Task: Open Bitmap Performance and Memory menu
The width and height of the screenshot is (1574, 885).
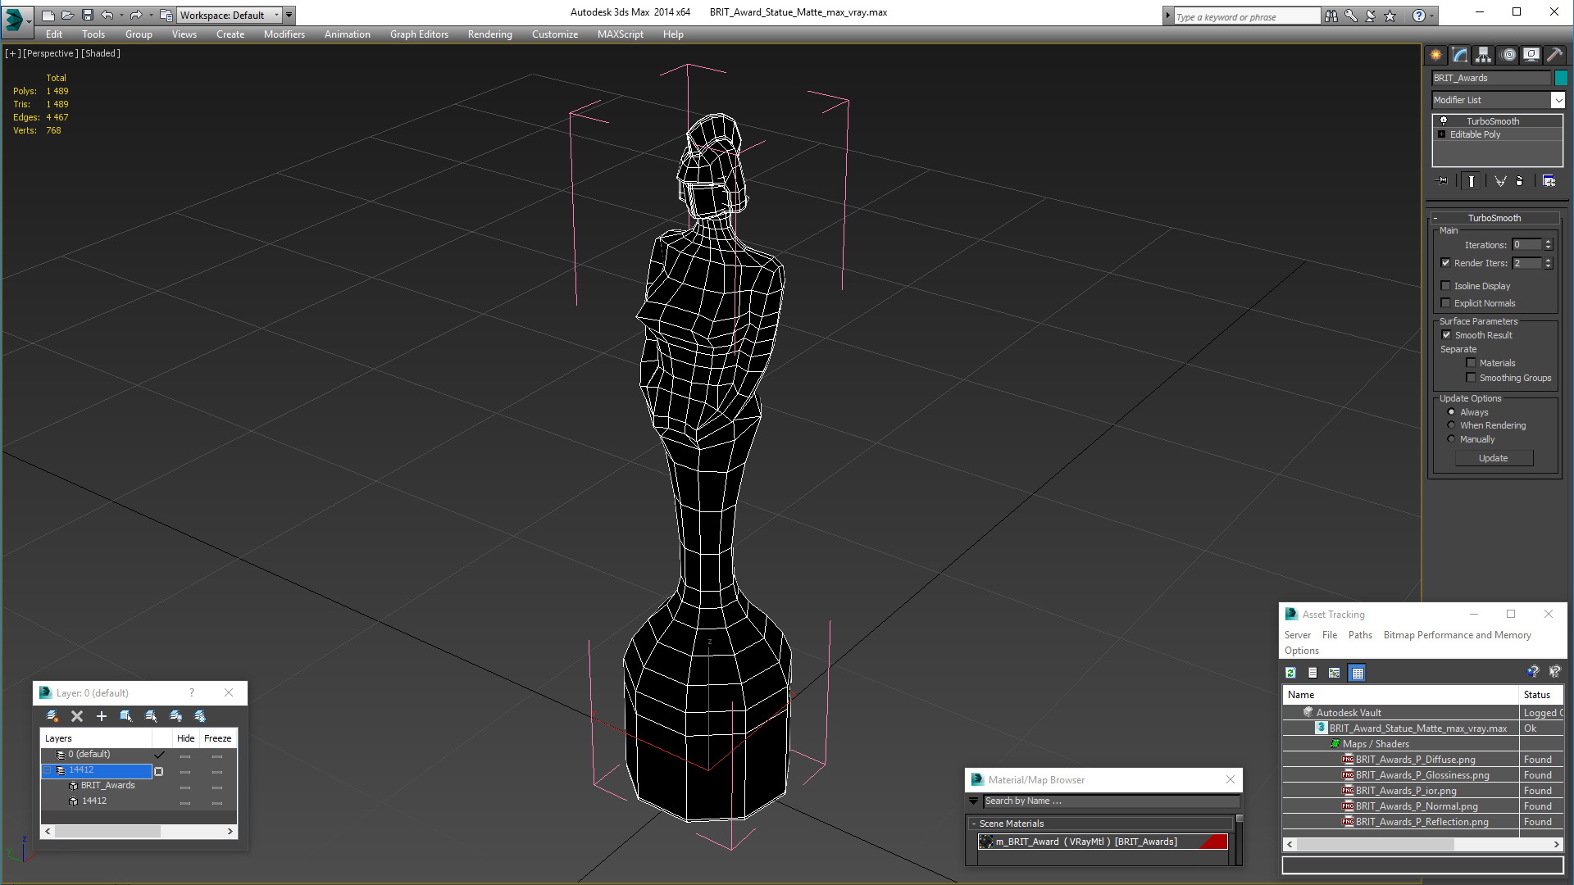Action: 1457,635
